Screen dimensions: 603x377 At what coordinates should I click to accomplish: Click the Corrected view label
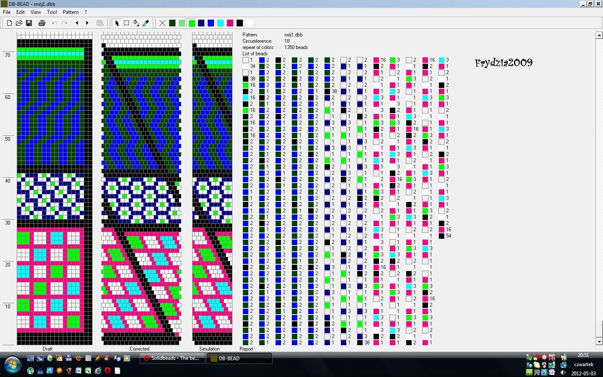point(139,349)
